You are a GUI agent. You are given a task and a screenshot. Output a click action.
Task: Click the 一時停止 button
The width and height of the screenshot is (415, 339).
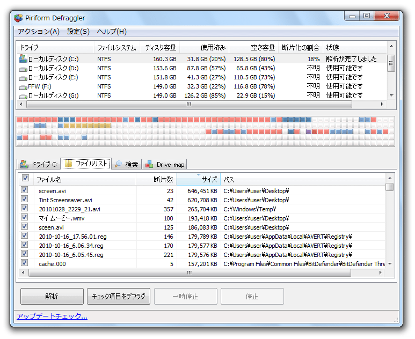tap(186, 297)
